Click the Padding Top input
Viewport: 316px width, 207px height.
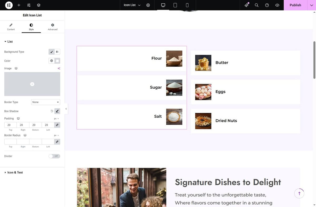click(10, 125)
